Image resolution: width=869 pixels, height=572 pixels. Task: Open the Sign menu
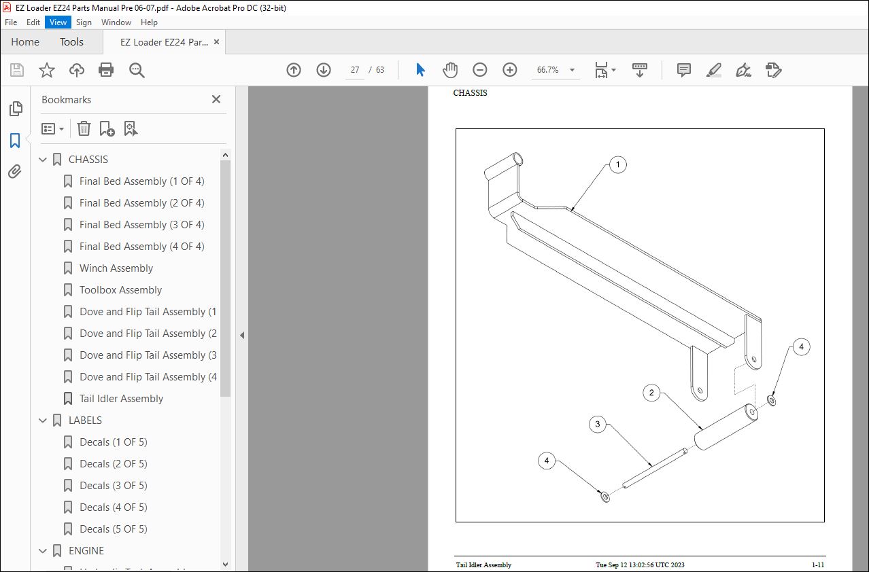point(84,22)
